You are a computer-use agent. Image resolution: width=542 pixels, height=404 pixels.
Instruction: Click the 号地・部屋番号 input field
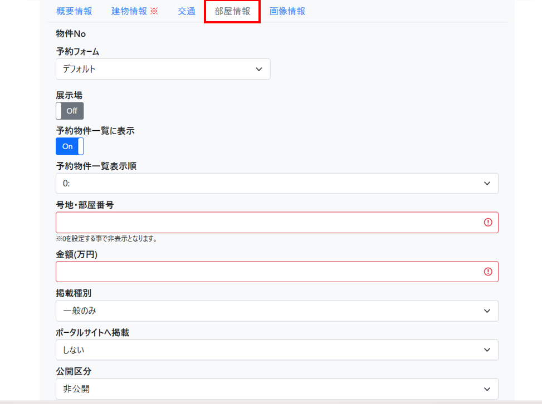coord(267,222)
